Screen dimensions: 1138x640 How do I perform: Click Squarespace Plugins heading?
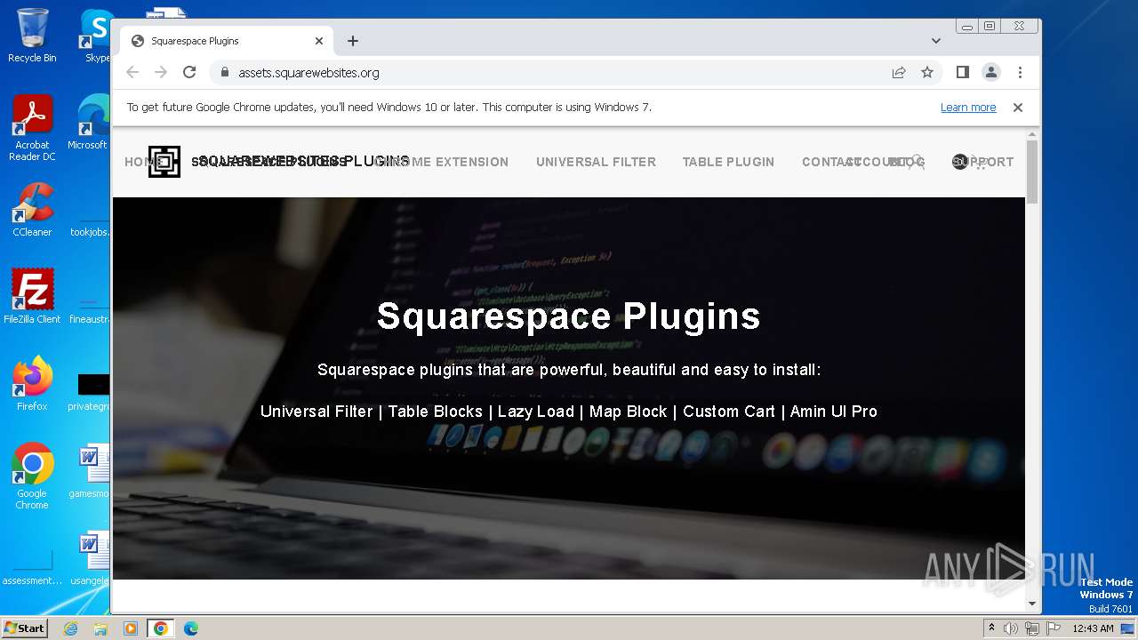pos(569,316)
